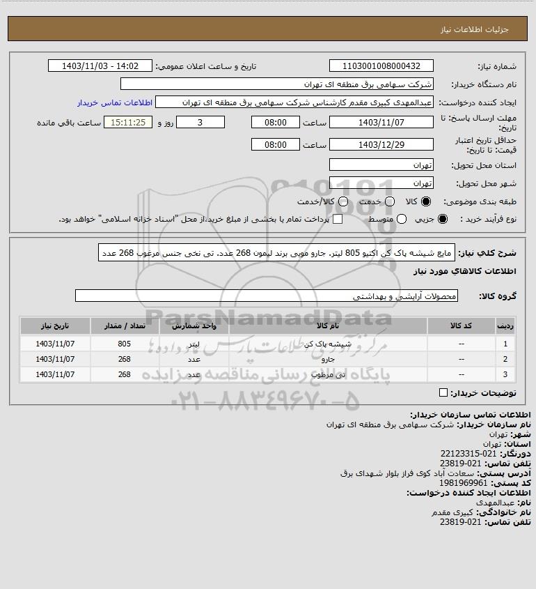This screenshot has width=536, height=589.
Task: Click the date cell in the شیشه پاک کن row
Action: pyautogui.click(x=55, y=344)
